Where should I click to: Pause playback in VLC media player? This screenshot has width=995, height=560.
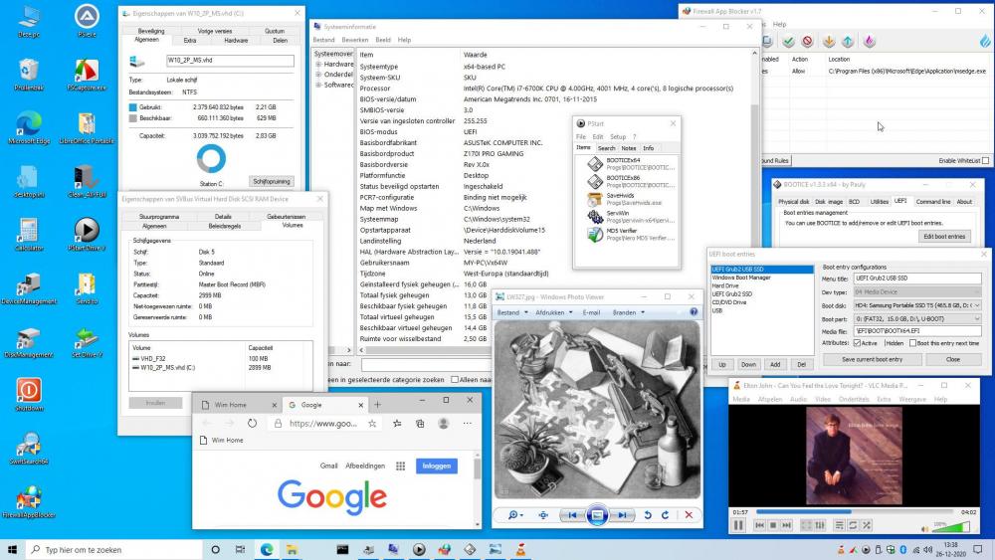click(x=738, y=525)
